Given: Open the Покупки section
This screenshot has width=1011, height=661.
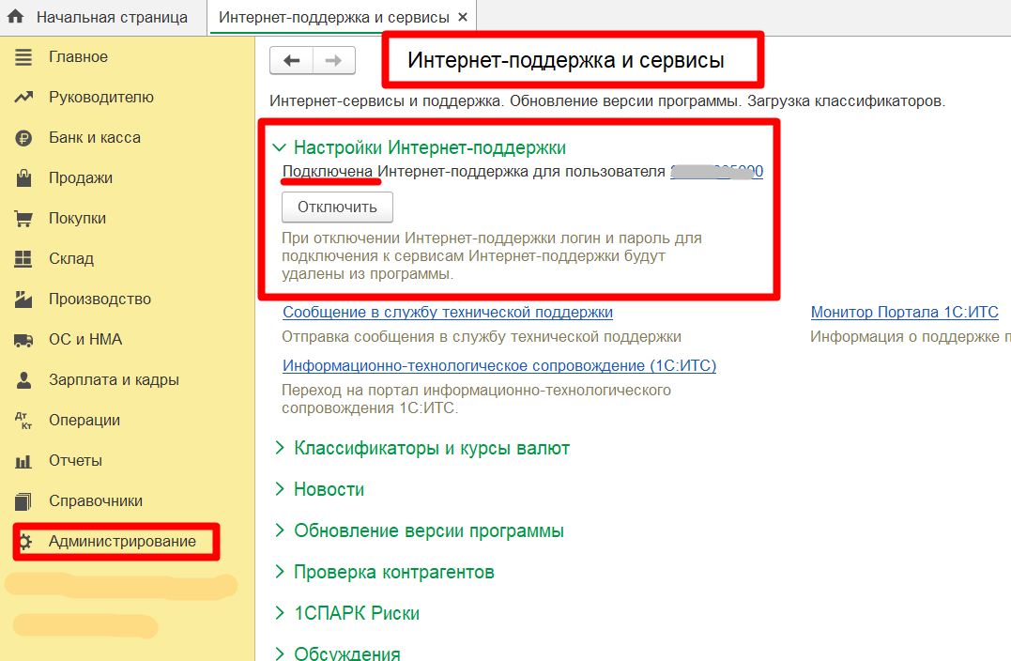Looking at the screenshot, I should (77, 219).
